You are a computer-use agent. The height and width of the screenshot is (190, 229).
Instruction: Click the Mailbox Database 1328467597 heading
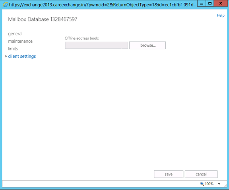pos(43,19)
